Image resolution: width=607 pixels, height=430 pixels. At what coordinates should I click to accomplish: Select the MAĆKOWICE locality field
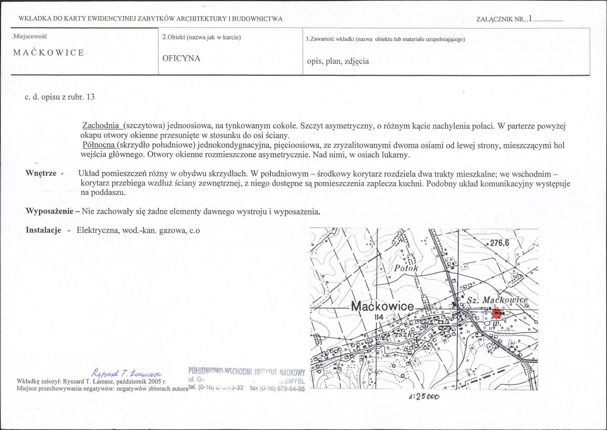(49, 53)
